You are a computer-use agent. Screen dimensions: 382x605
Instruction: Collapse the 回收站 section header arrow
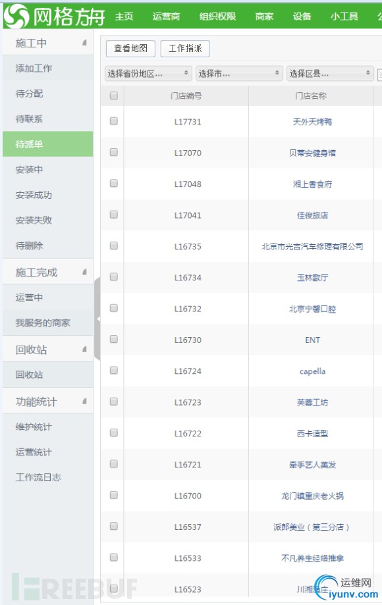pyautogui.click(x=84, y=349)
